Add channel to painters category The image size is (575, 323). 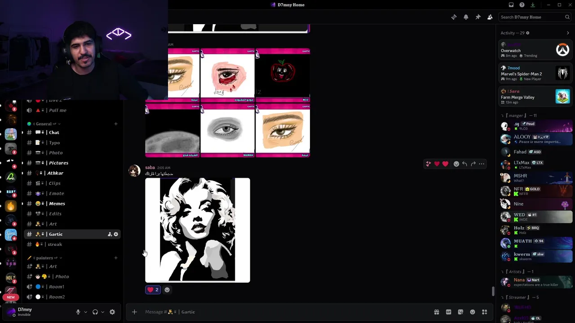tap(116, 258)
